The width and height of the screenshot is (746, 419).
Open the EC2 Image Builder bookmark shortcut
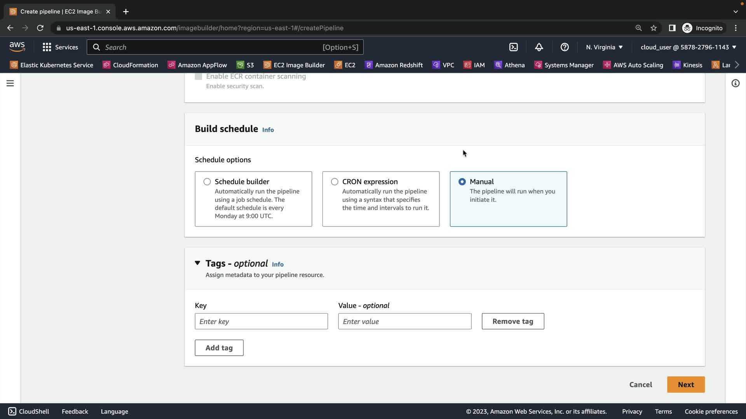tap(294, 65)
